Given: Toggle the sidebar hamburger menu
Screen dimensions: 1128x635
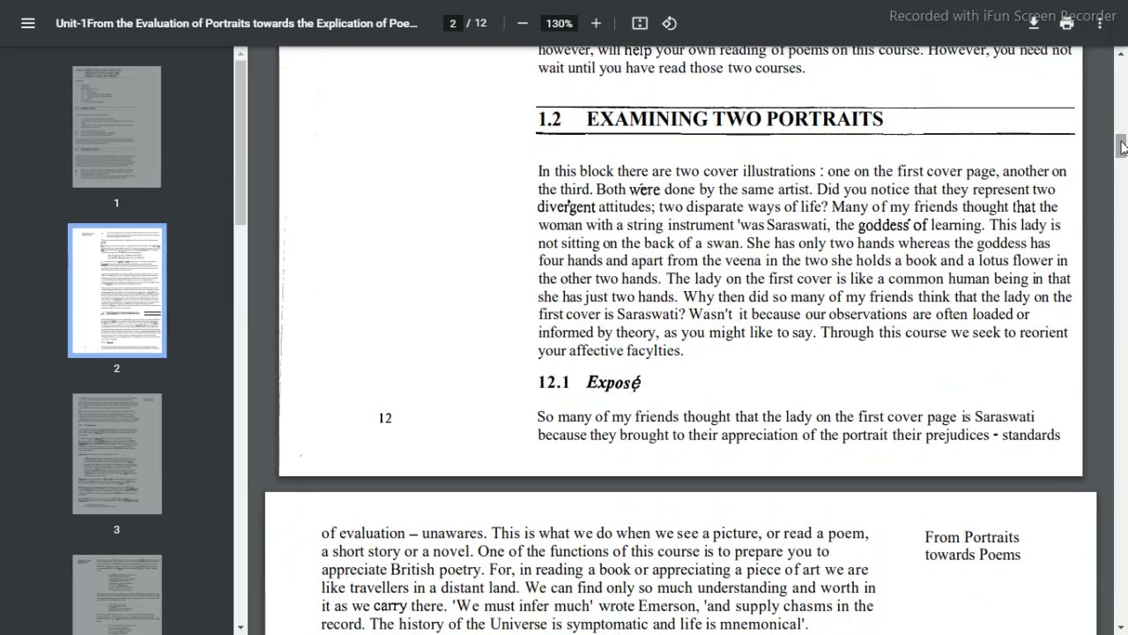Looking at the screenshot, I should (28, 23).
